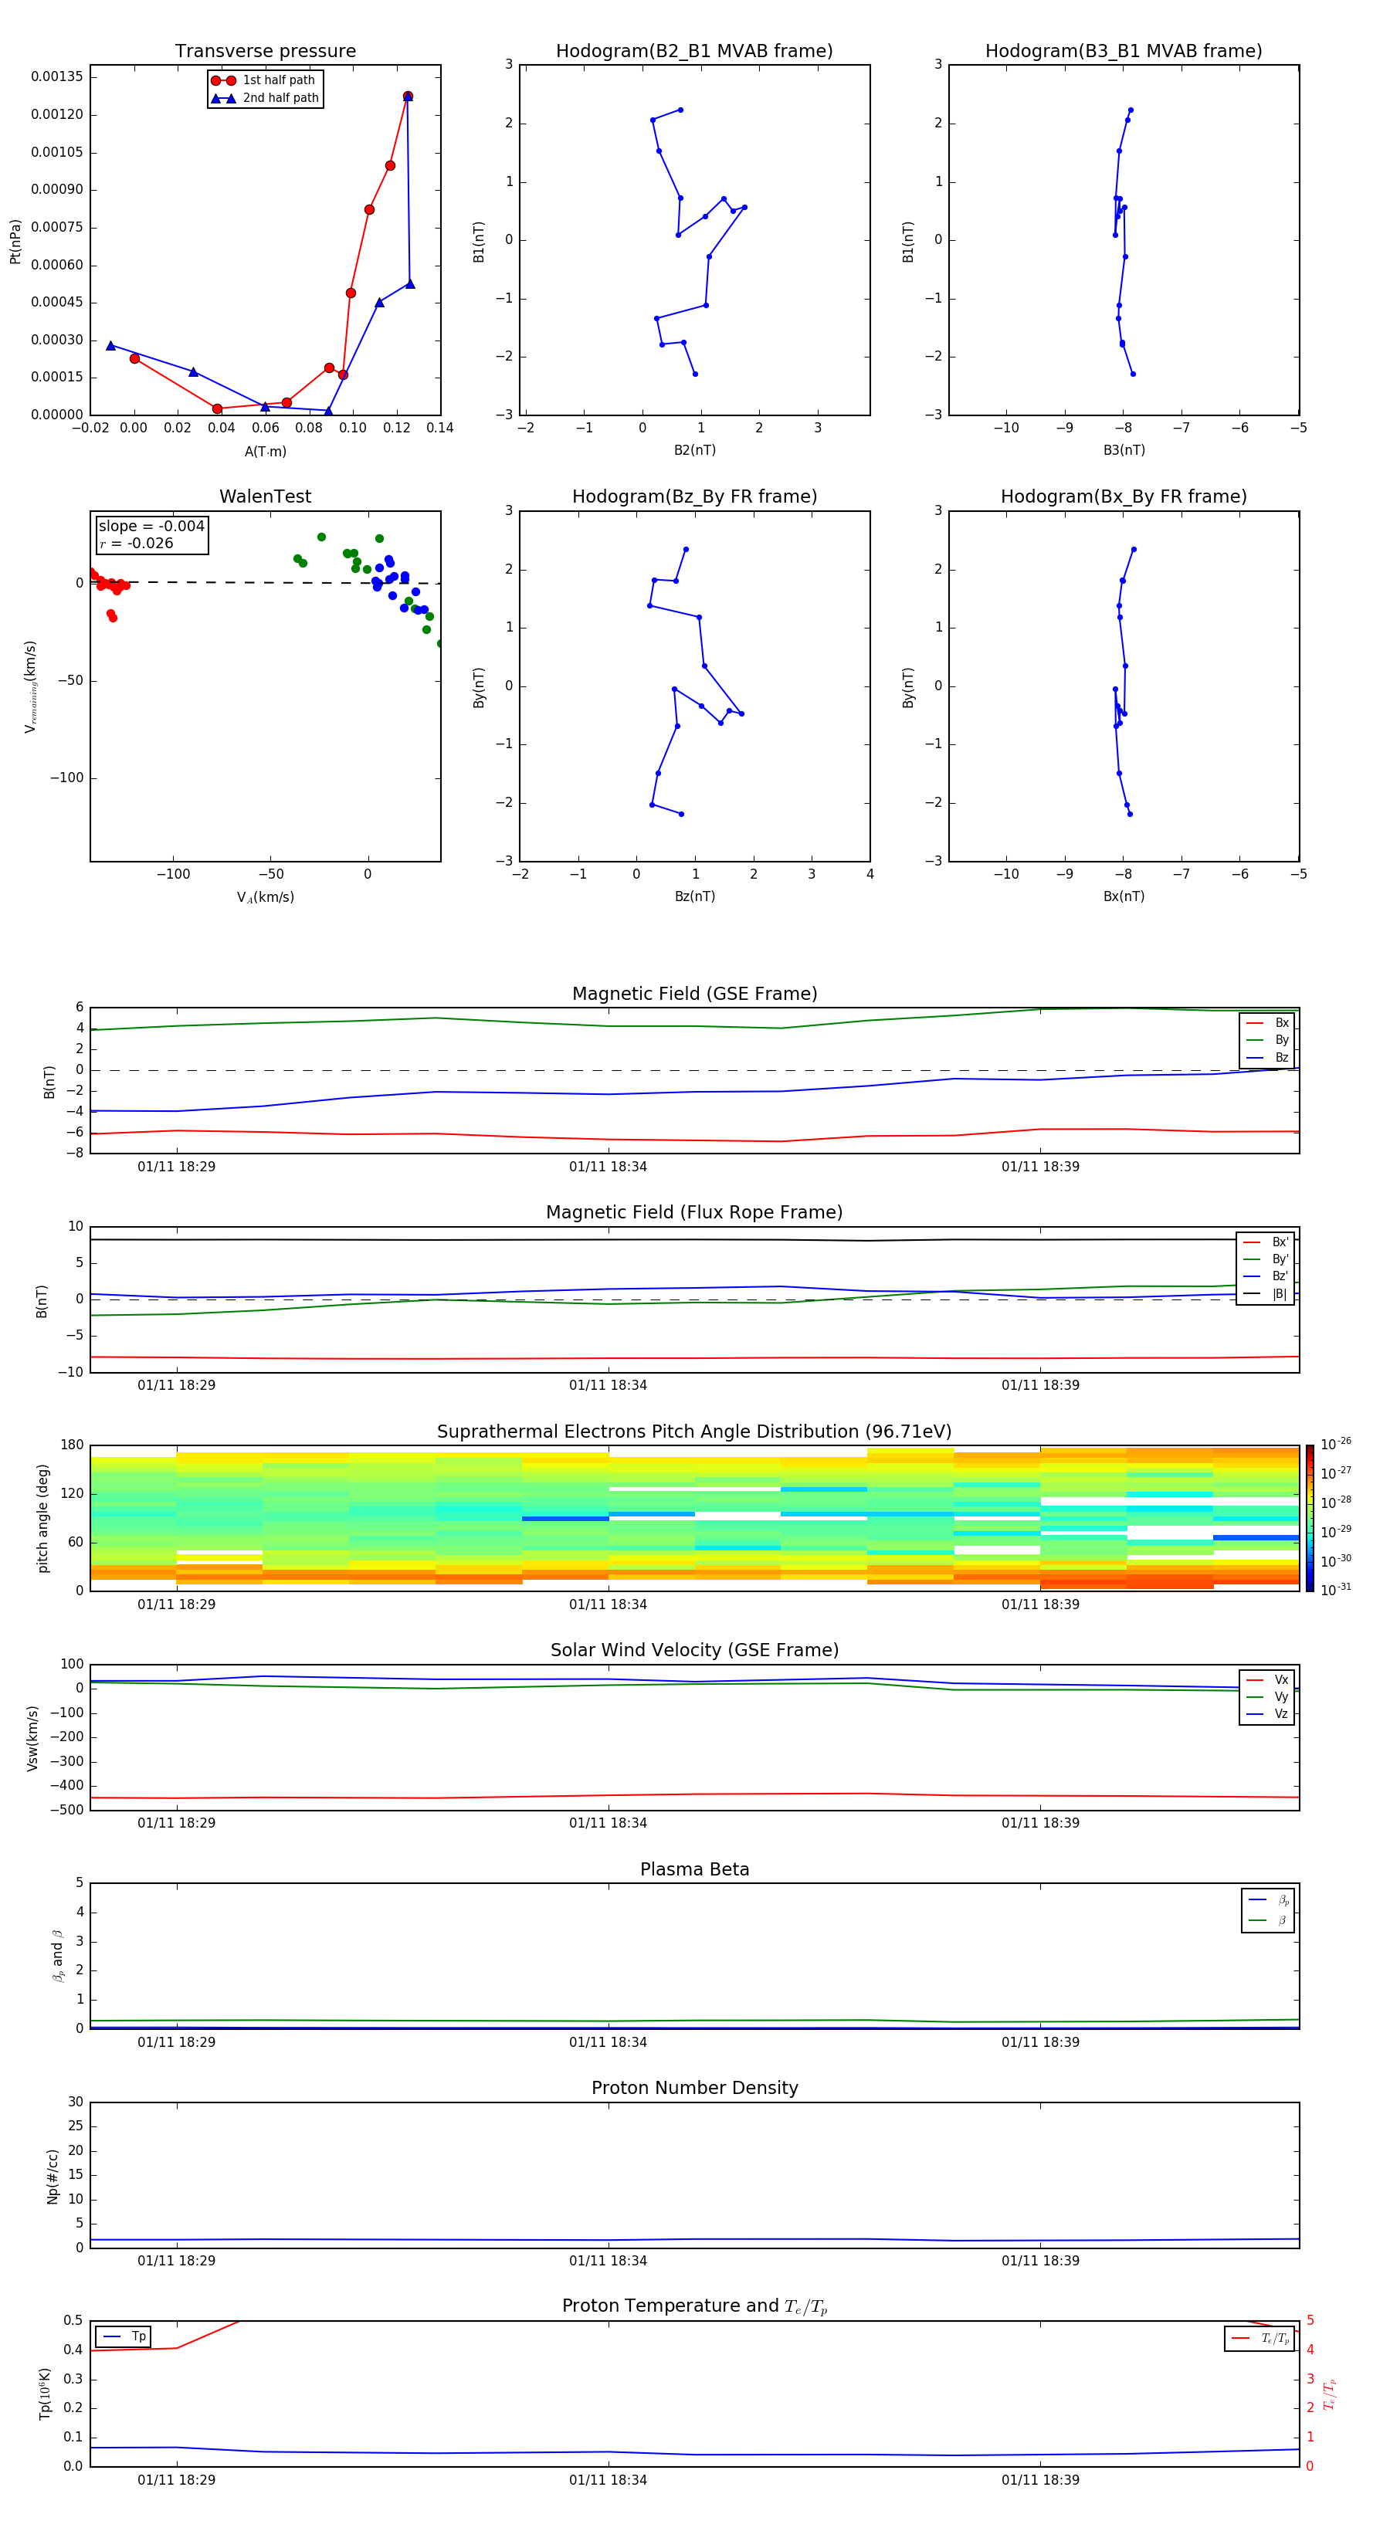Click the "B3(nT)" x-axis label

point(1124,450)
